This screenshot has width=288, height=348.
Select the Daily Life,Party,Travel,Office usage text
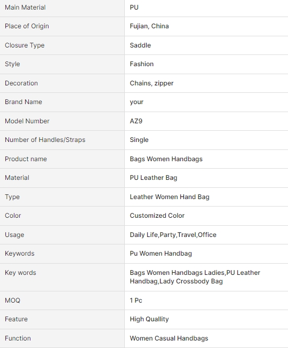point(173,235)
